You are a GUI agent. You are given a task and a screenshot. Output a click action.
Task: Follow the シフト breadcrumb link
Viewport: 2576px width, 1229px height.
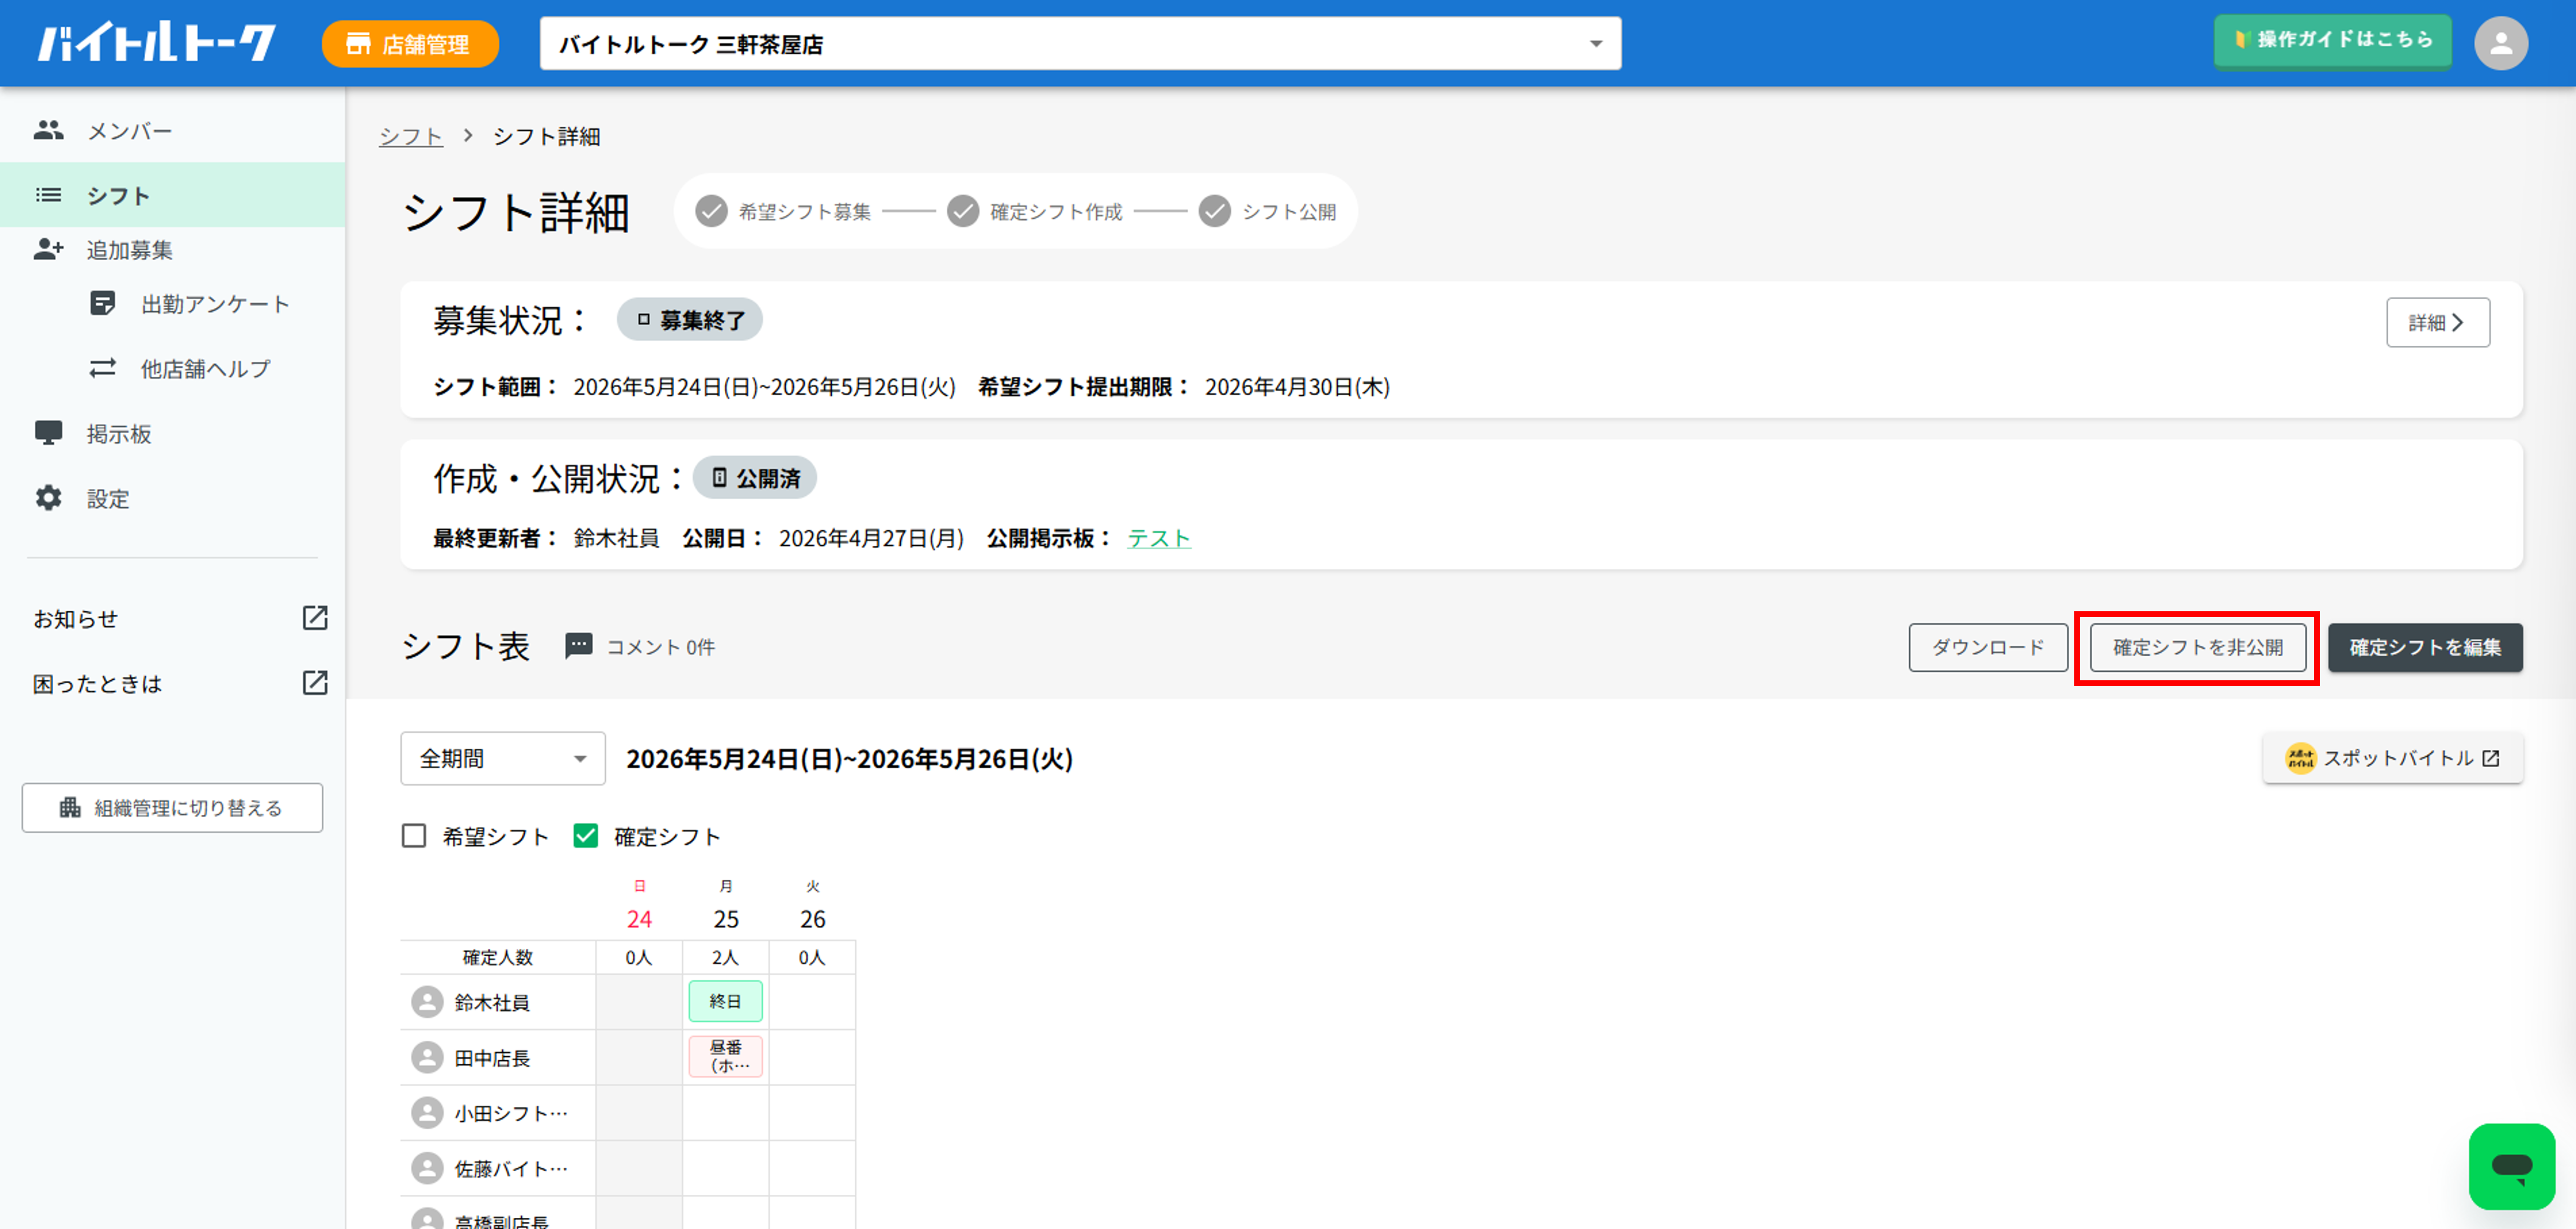pos(410,136)
